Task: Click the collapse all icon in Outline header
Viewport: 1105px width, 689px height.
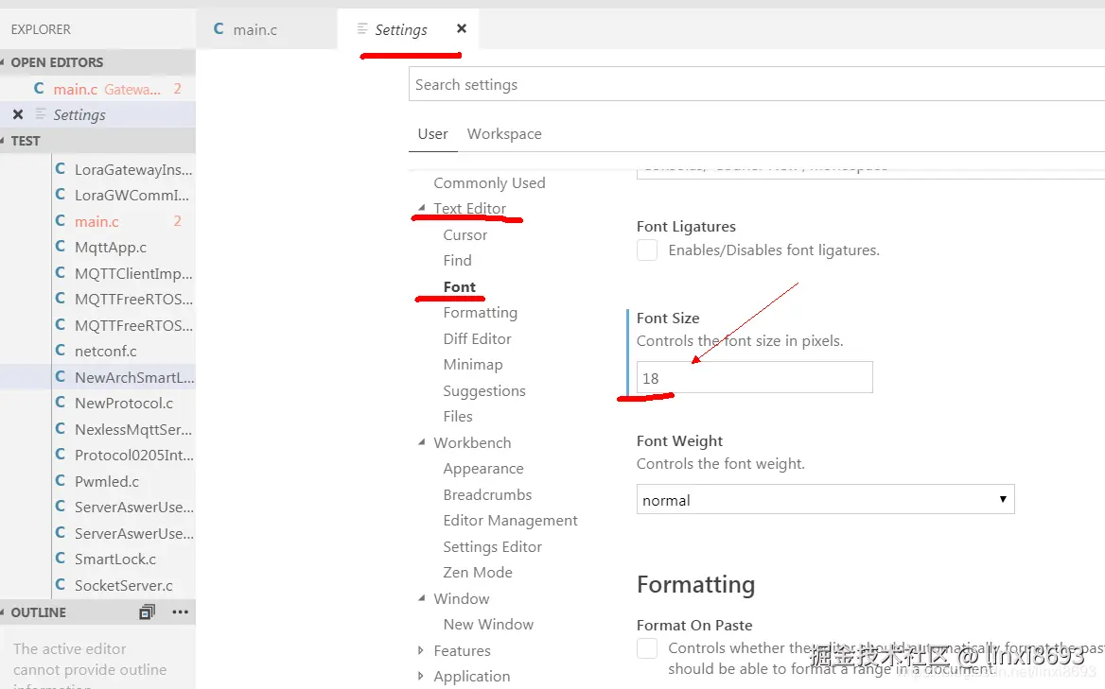Action: coord(147,612)
